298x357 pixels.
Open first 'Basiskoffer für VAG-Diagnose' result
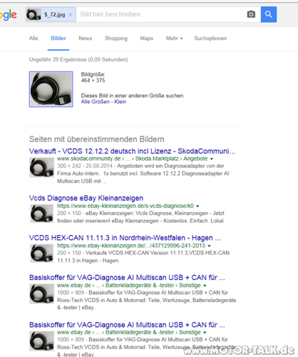point(127,278)
